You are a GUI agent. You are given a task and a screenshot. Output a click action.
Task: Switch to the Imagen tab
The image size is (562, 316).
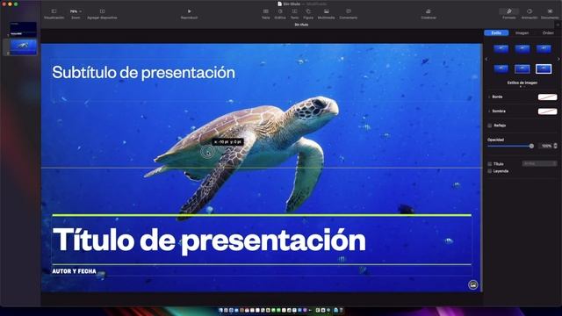(522, 33)
